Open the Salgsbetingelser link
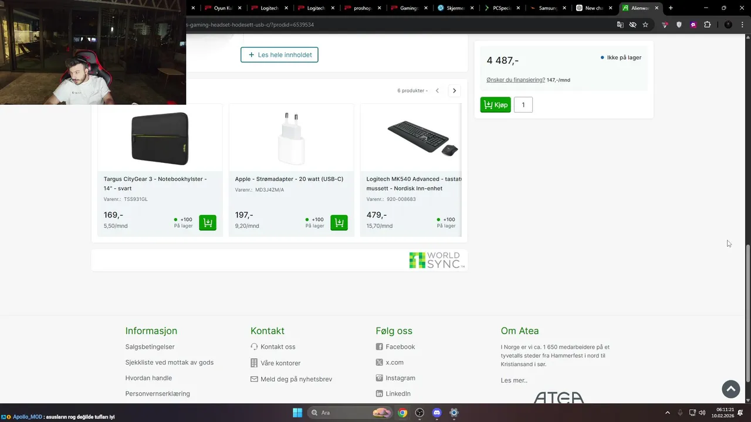751x422 pixels. (x=150, y=347)
